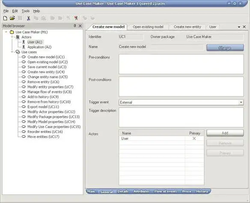The width and height of the screenshot is (250, 203).
Task: Open the File menu
Action: (6, 11)
